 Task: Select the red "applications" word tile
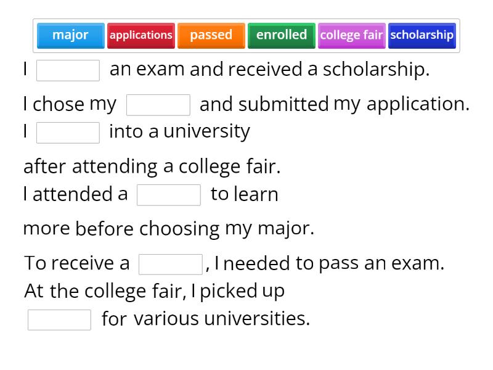tap(141, 35)
